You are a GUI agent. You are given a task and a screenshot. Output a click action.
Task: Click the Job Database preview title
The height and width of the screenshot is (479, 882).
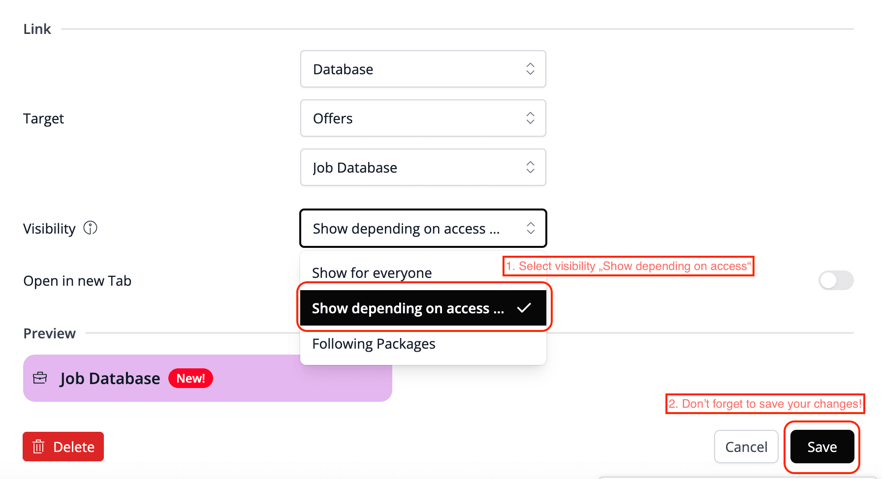point(110,378)
